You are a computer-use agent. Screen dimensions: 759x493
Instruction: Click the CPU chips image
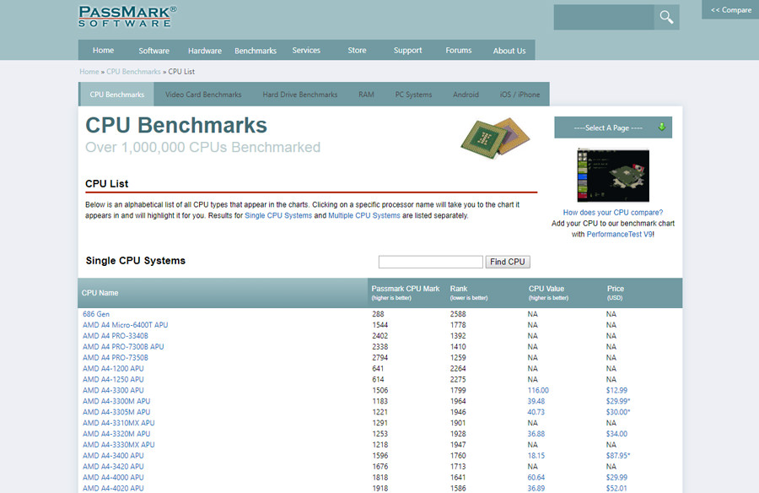495,138
